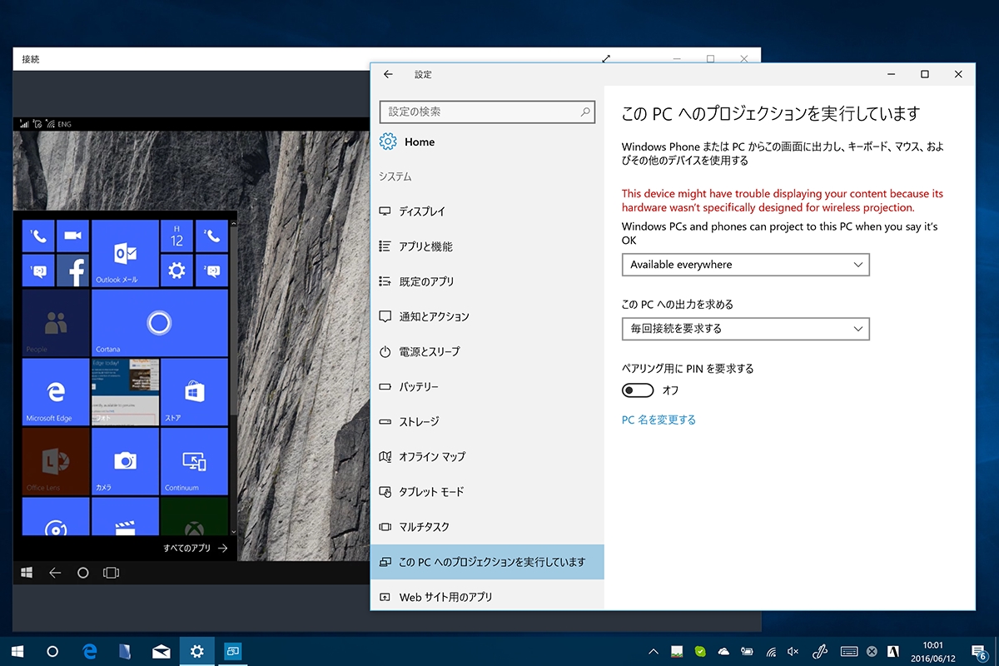Open the People tile

(55, 322)
